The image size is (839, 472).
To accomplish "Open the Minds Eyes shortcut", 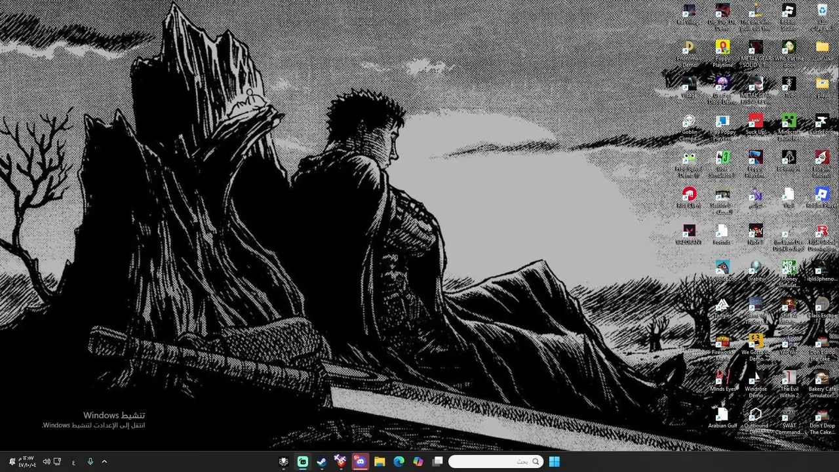I will (722, 382).
